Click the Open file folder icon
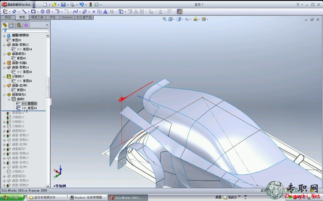 tap(54, 4)
